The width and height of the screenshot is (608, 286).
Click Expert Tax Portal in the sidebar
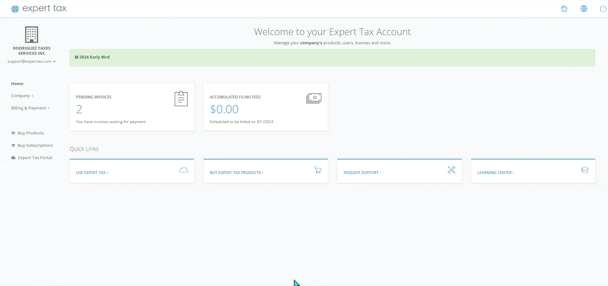(x=35, y=158)
